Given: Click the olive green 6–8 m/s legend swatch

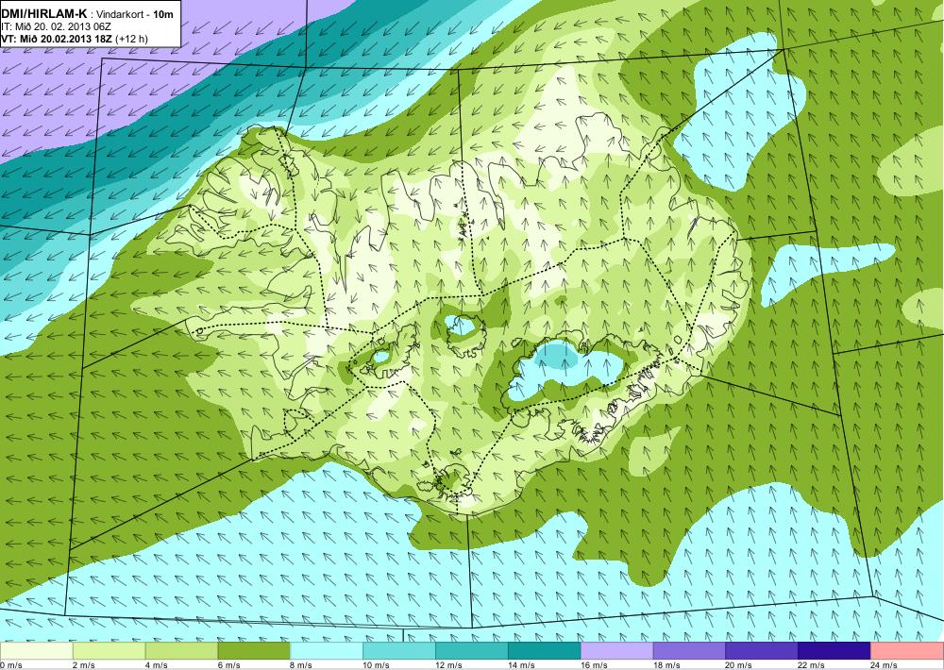Looking at the screenshot, I should 254,651.
